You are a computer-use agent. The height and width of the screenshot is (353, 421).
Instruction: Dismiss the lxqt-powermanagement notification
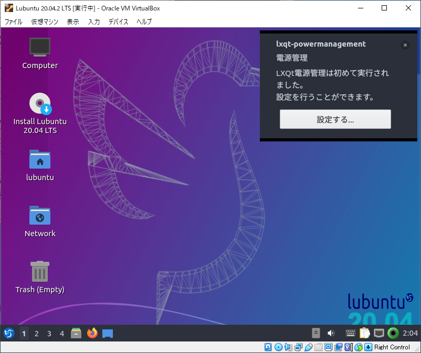405,45
